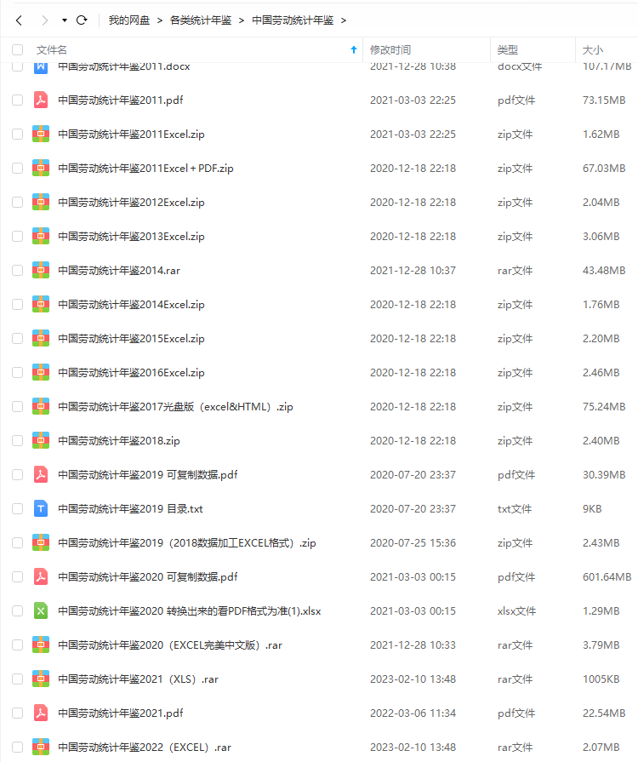Image resolution: width=638 pixels, height=762 pixels.
Task: Expand the chevron after 中国劳动统计年鉴 breadcrumb
Action: pos(344,20)
